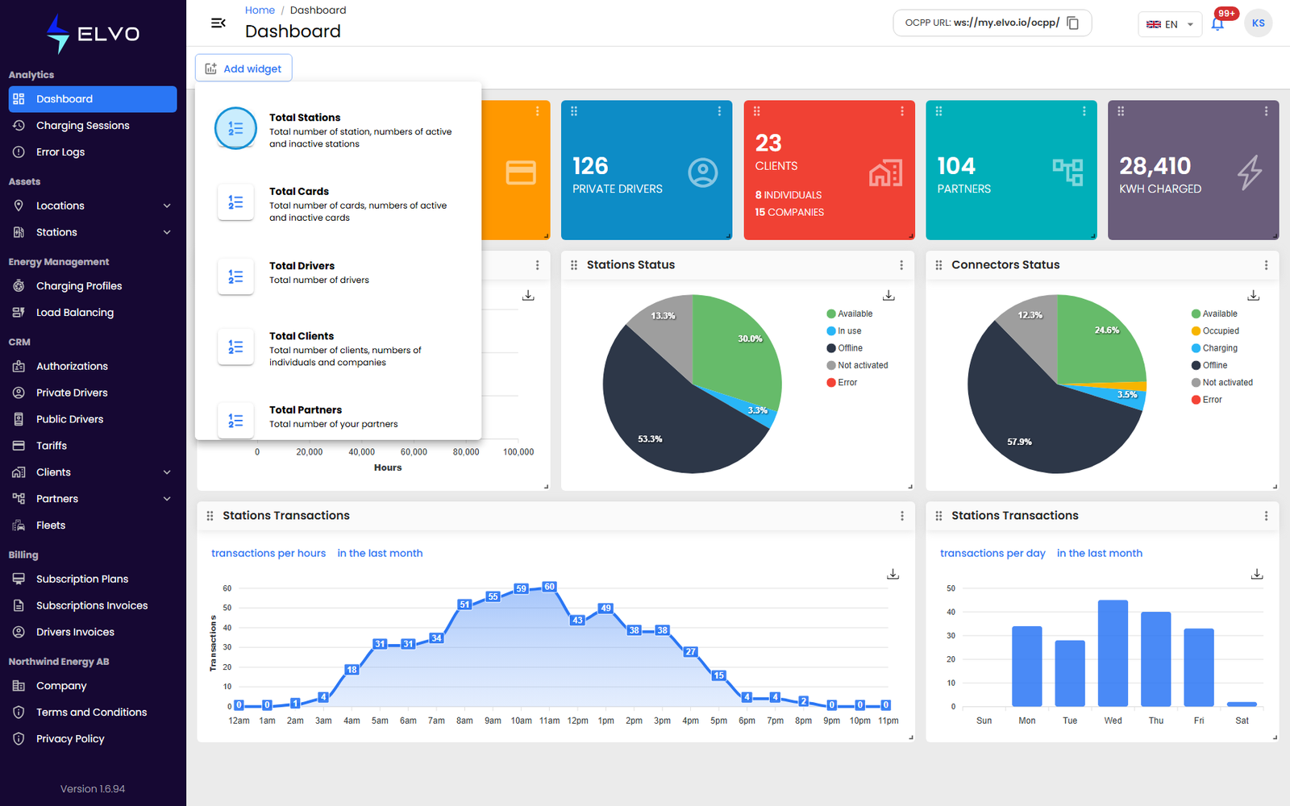Open notifications bell with 99+ badge
Viewport: 1290px width, 806px height.
1217,23
